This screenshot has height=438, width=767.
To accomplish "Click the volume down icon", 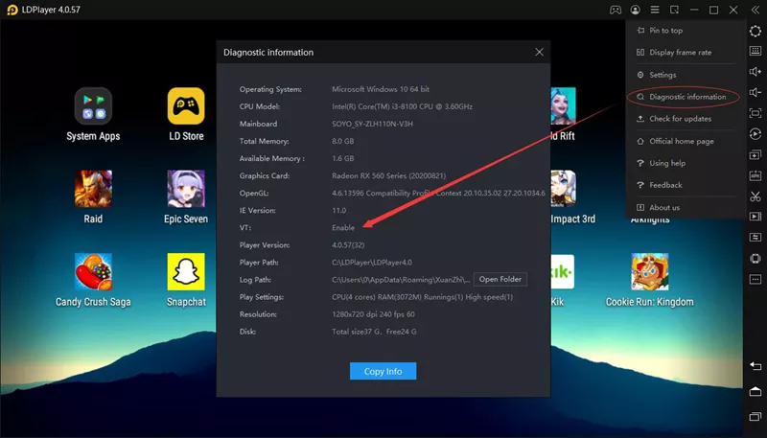I will click(x=755, y=92).
